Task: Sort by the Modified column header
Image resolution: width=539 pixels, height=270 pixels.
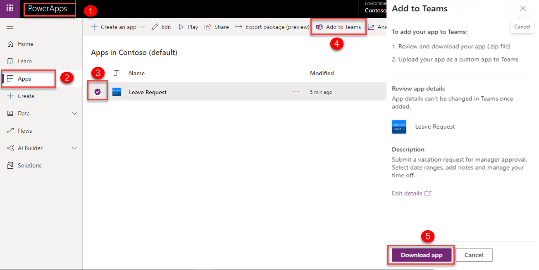Action: pos(322,73)
